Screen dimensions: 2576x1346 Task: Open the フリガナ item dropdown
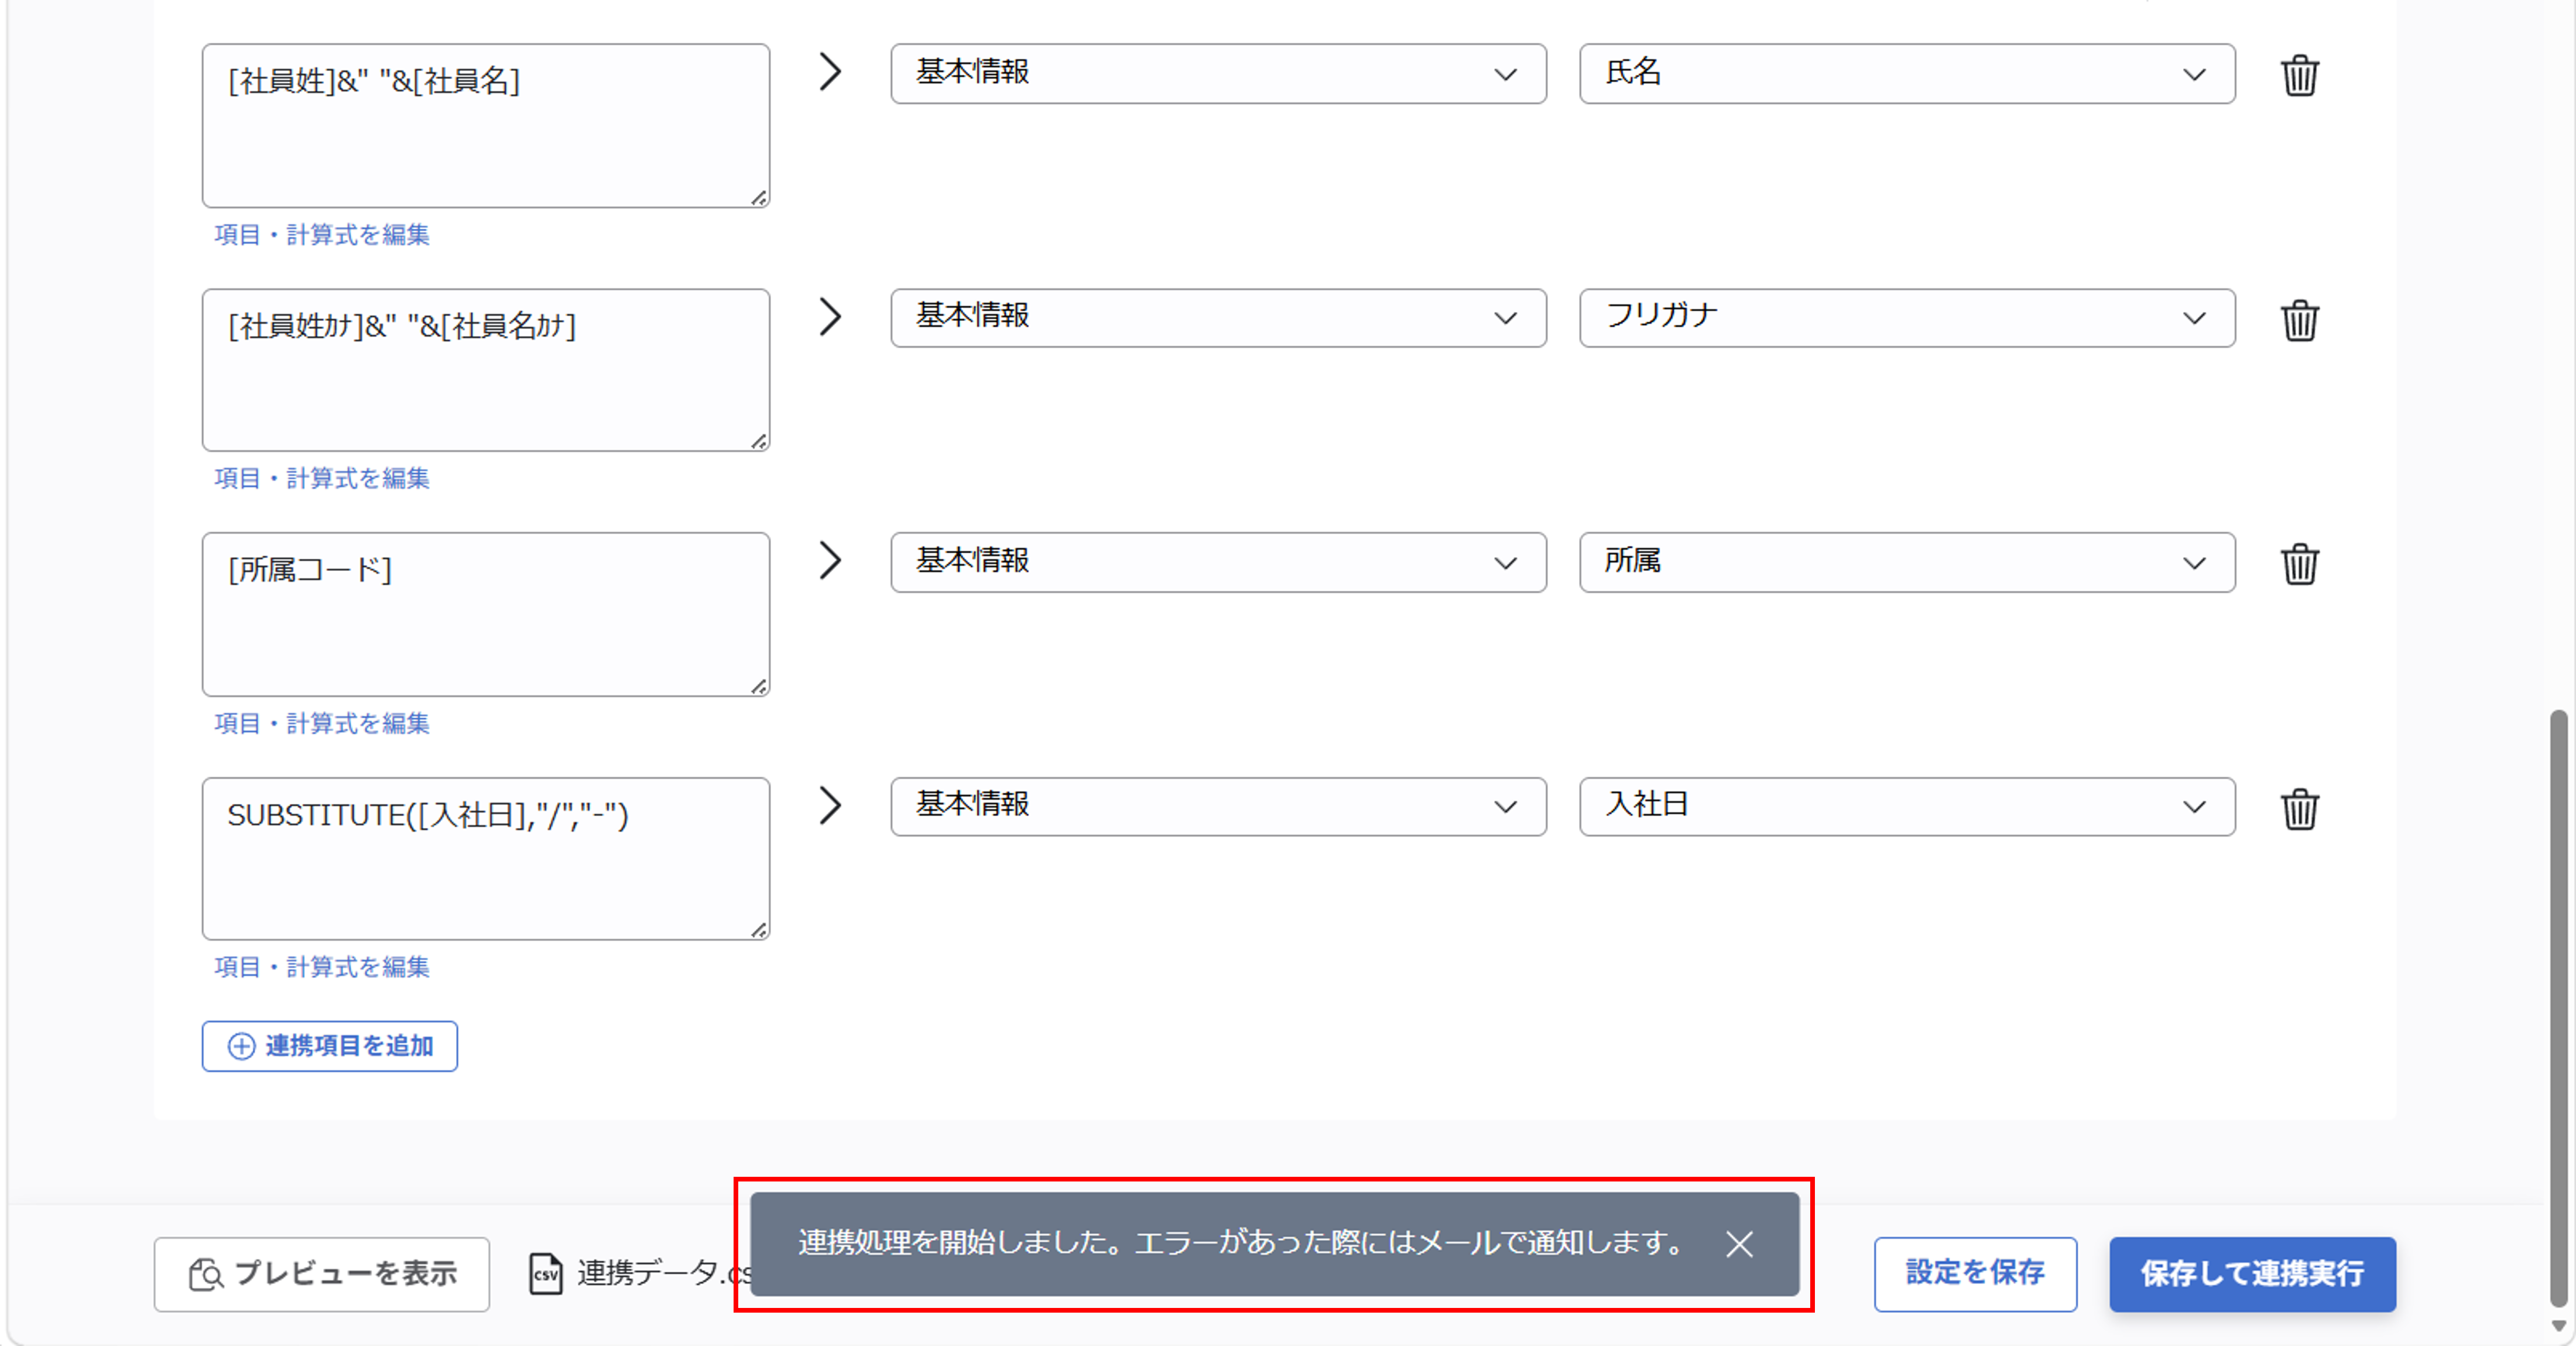click(x=1907, y=318)
